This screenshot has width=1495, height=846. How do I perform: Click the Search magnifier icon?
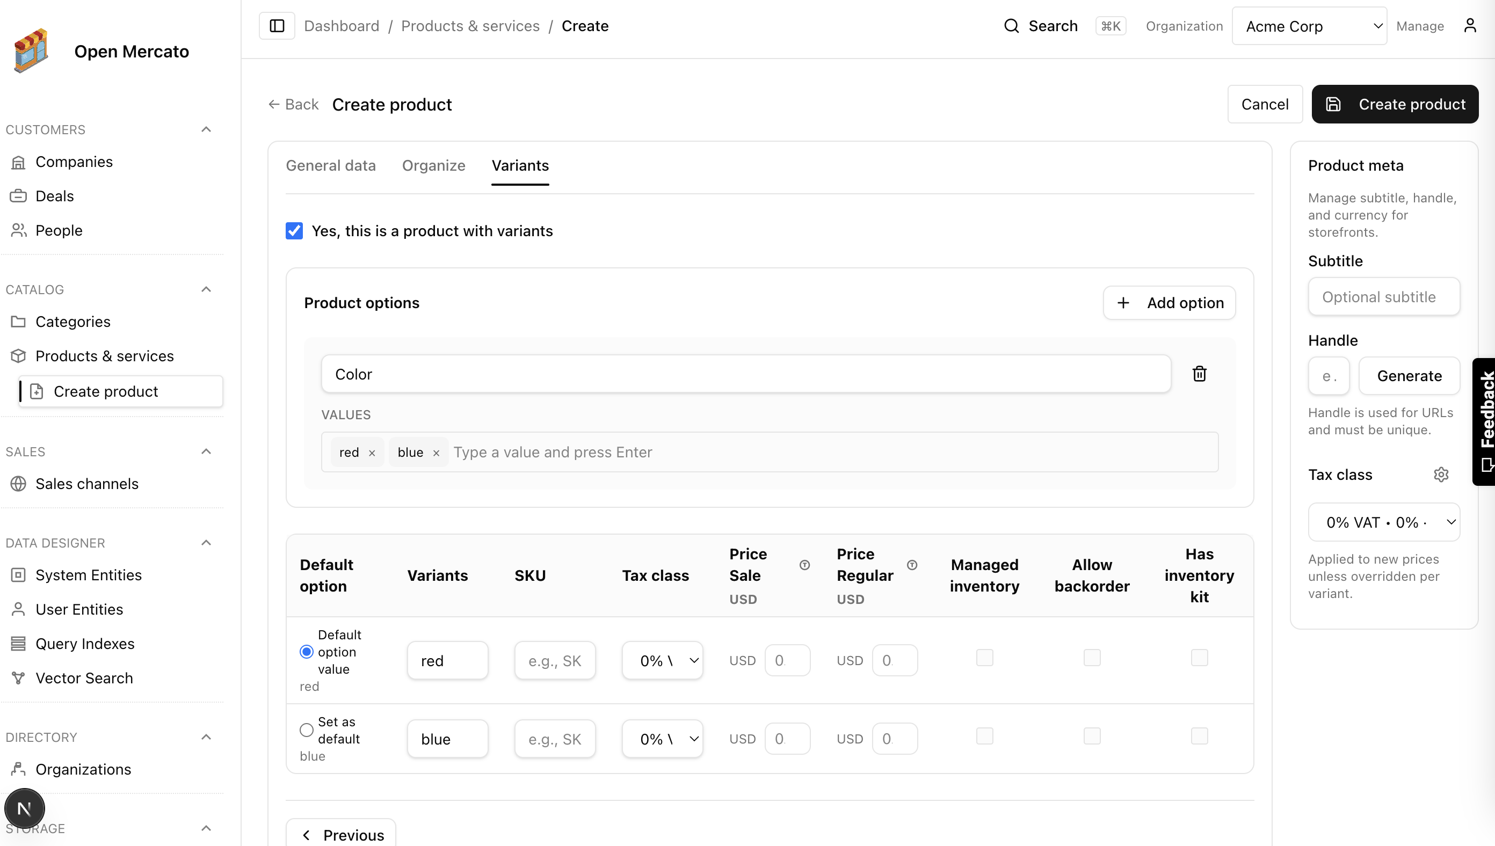[x=1011, y=26]
